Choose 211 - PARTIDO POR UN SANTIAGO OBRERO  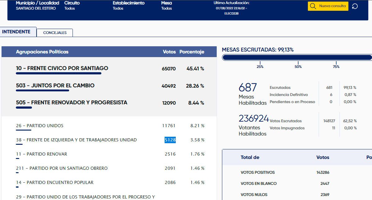click(x=62, y=168)
